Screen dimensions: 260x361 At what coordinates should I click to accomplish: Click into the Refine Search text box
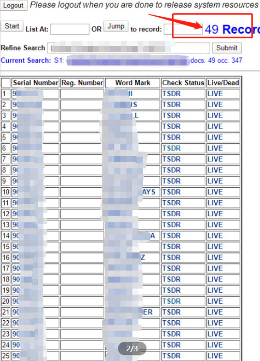coord(129,48)
